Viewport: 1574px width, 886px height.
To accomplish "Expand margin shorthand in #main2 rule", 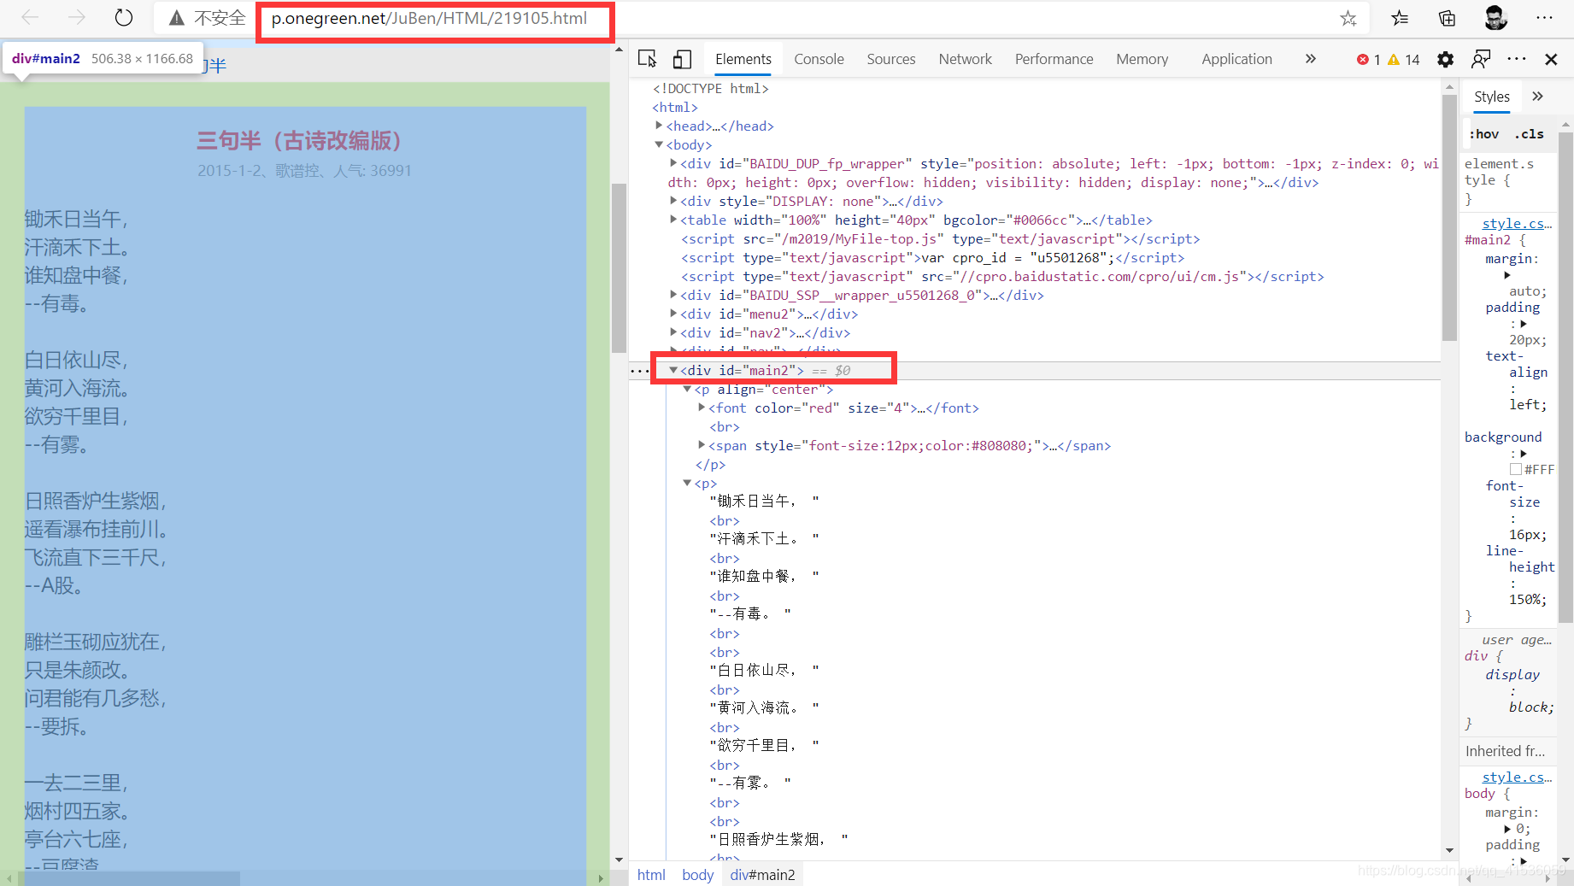I will [x=1507, y=275].
